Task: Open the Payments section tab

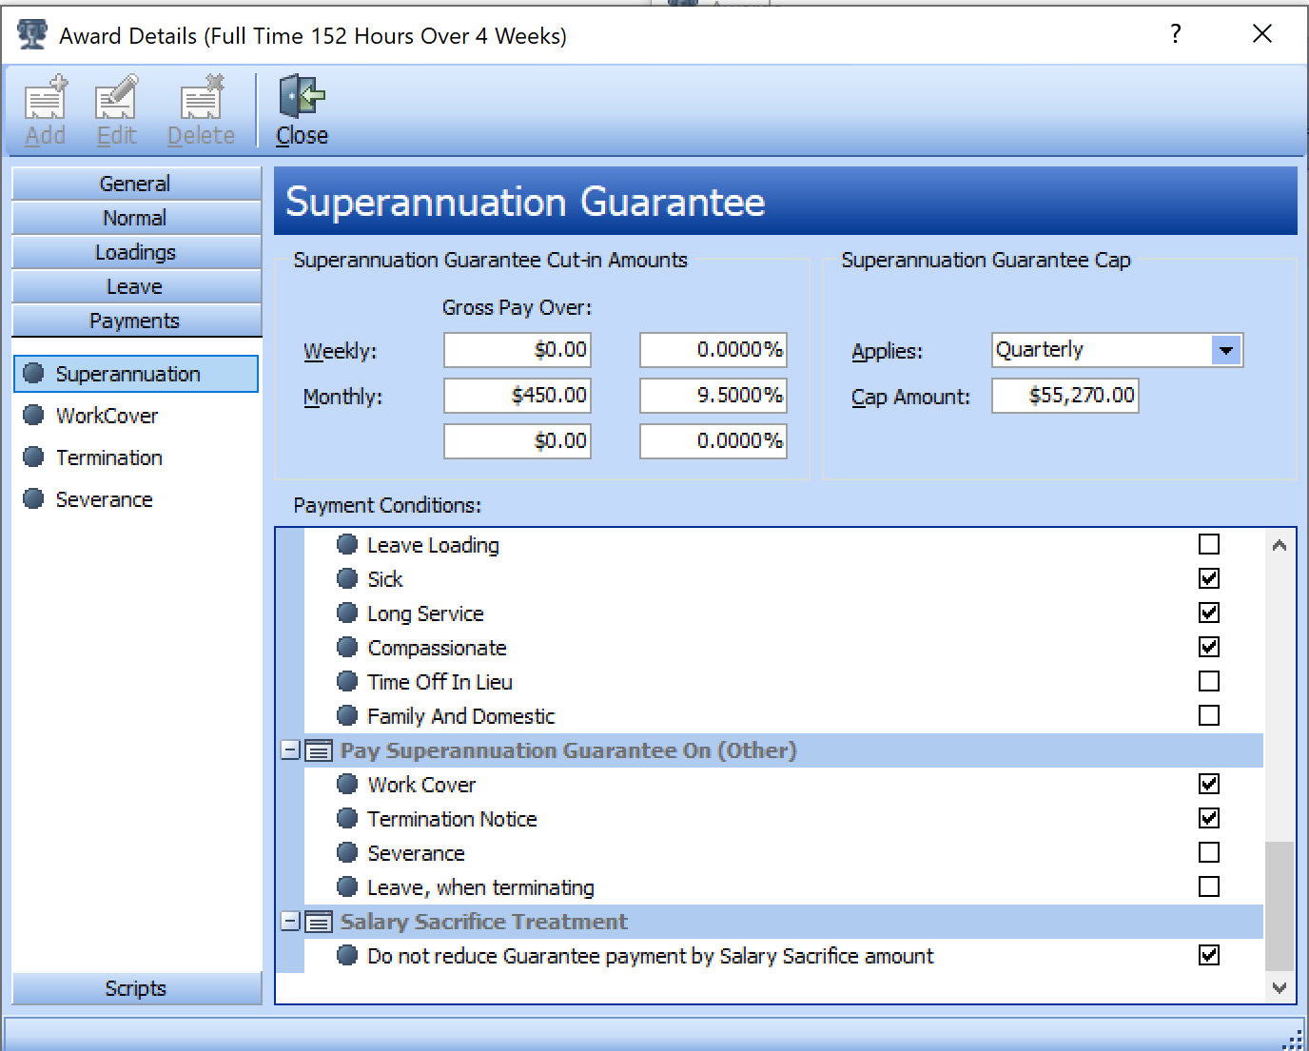Action: tap(136, 321)
